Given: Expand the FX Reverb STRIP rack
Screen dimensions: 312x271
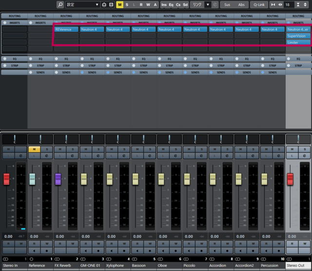Looking at the screenshot, I should pyautogui.click(x=66, y=65).
